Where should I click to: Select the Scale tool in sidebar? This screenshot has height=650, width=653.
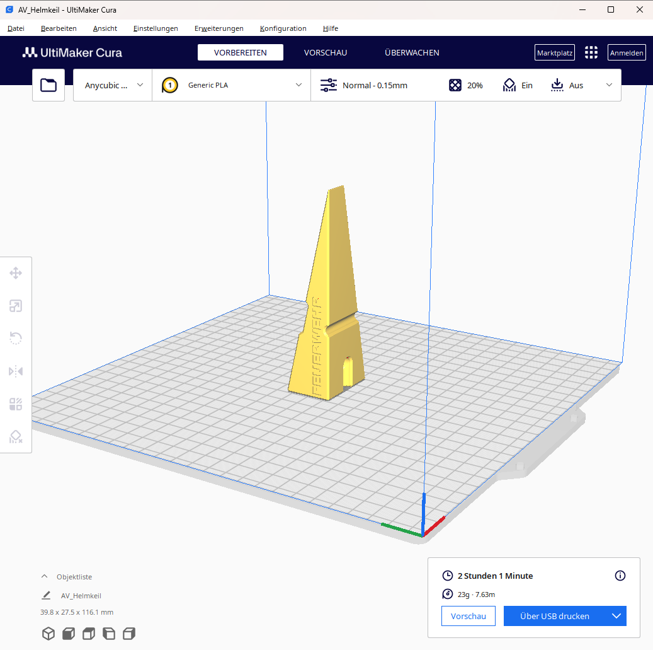(16, 306)
